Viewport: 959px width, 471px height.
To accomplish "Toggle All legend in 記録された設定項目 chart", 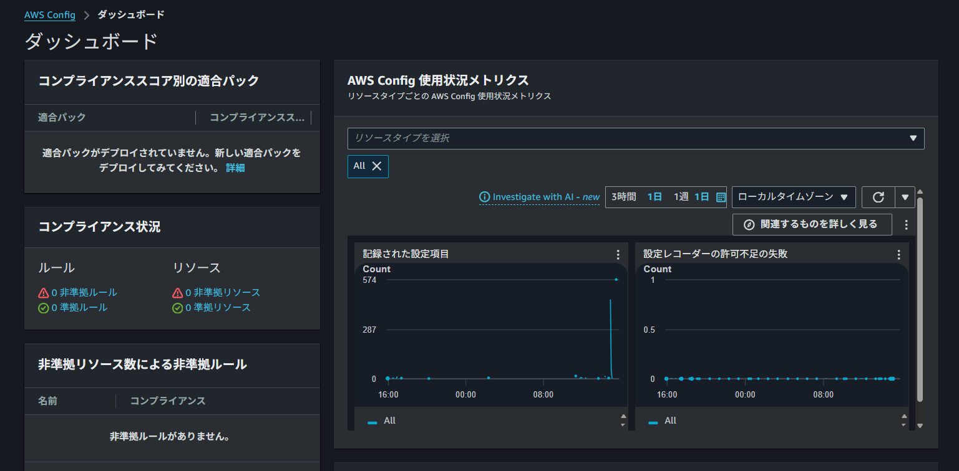I will [382, 421].
